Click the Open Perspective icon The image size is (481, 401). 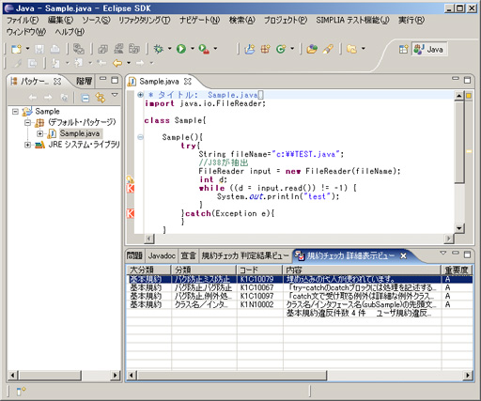403,49
